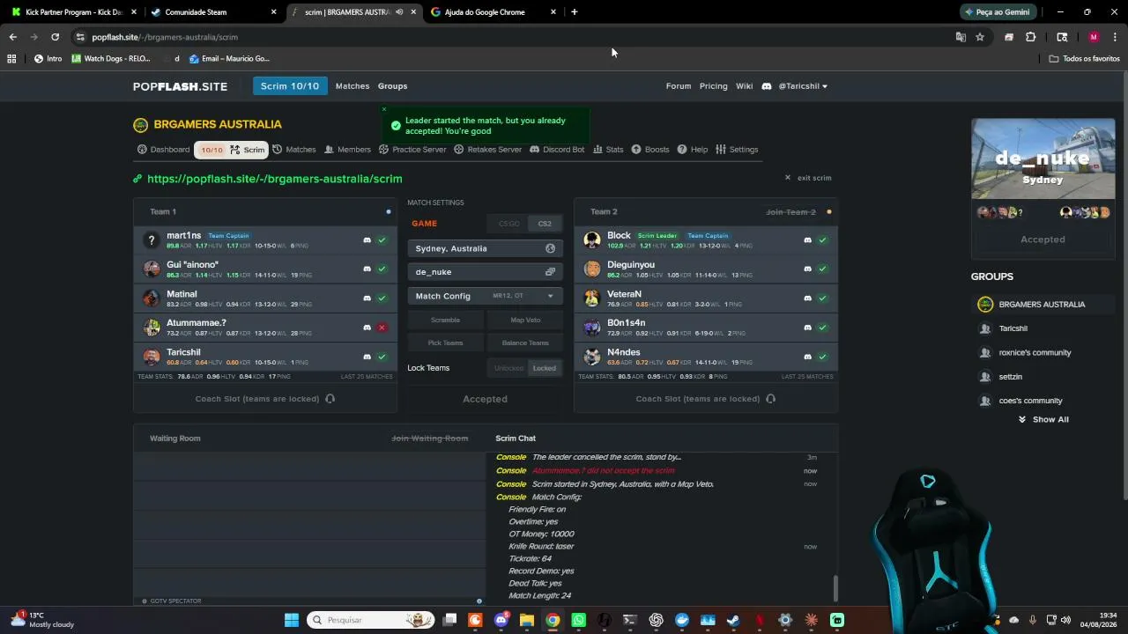Select CS2 as the game
Viewport: 1128px width, 634px height.
click(545, 224)
